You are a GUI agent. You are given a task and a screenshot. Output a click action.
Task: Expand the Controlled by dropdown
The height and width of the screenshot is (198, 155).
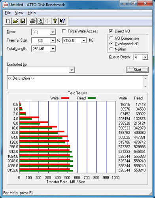[72, 70]
